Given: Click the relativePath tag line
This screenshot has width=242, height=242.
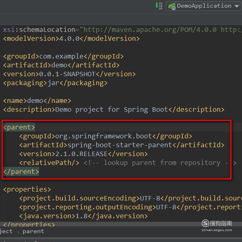Looking at the screenshot, I should (x=128, y=163).
